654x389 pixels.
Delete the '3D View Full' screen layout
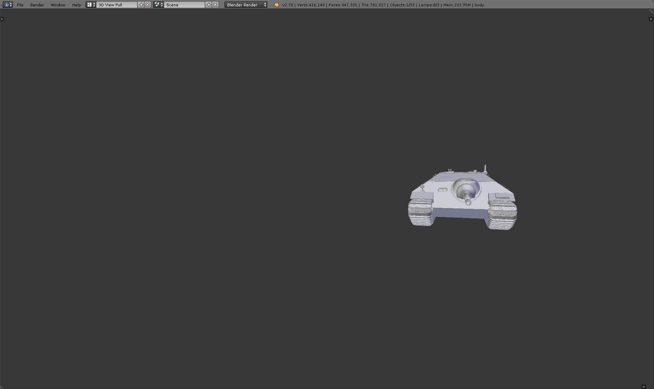(x=148, y=5)
